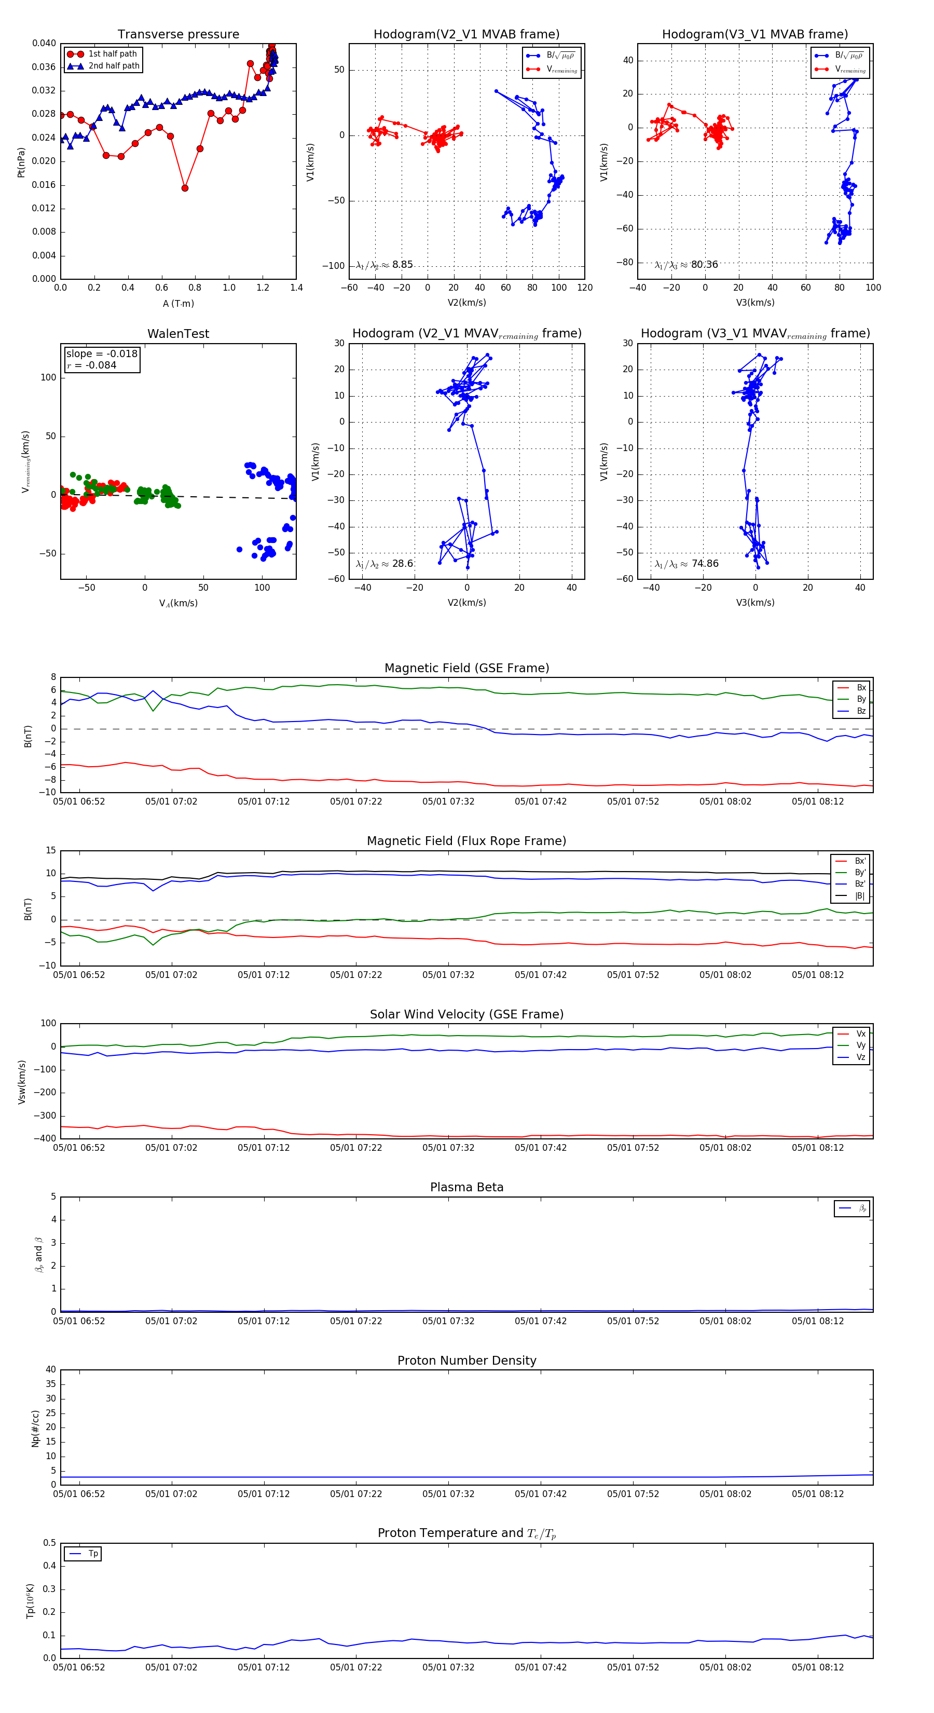Screen dimensions: 934x1713
Task: Click the 'Np(#/cc)' y-axis label
Action: tap(35, 1427)
